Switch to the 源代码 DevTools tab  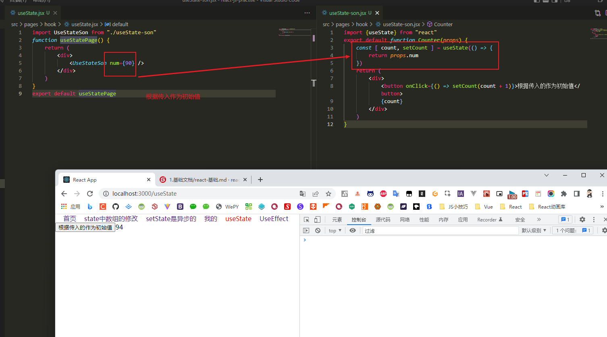pos(383,220)
